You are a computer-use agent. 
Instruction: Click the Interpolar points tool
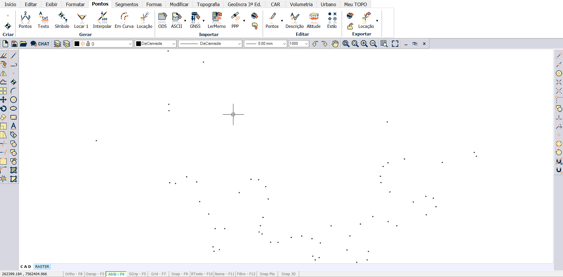102,20
